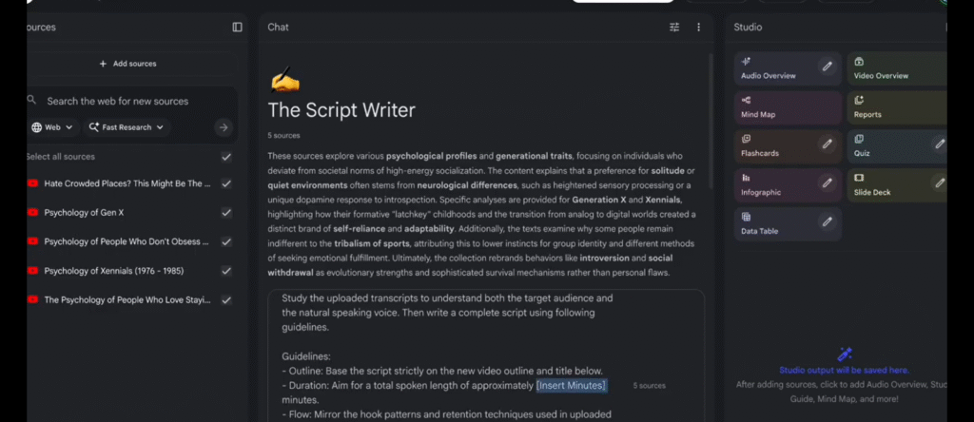974x422 pixels.
Task: Open the Reports studio tile
Action: [896, 106]
